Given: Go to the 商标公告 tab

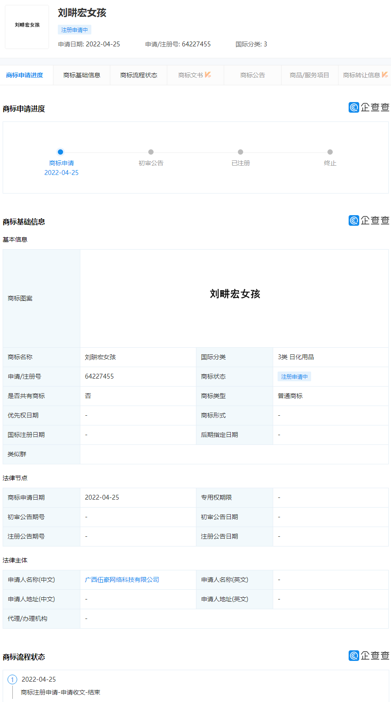Looking at the screenshot, I should (x=252, y=75).
